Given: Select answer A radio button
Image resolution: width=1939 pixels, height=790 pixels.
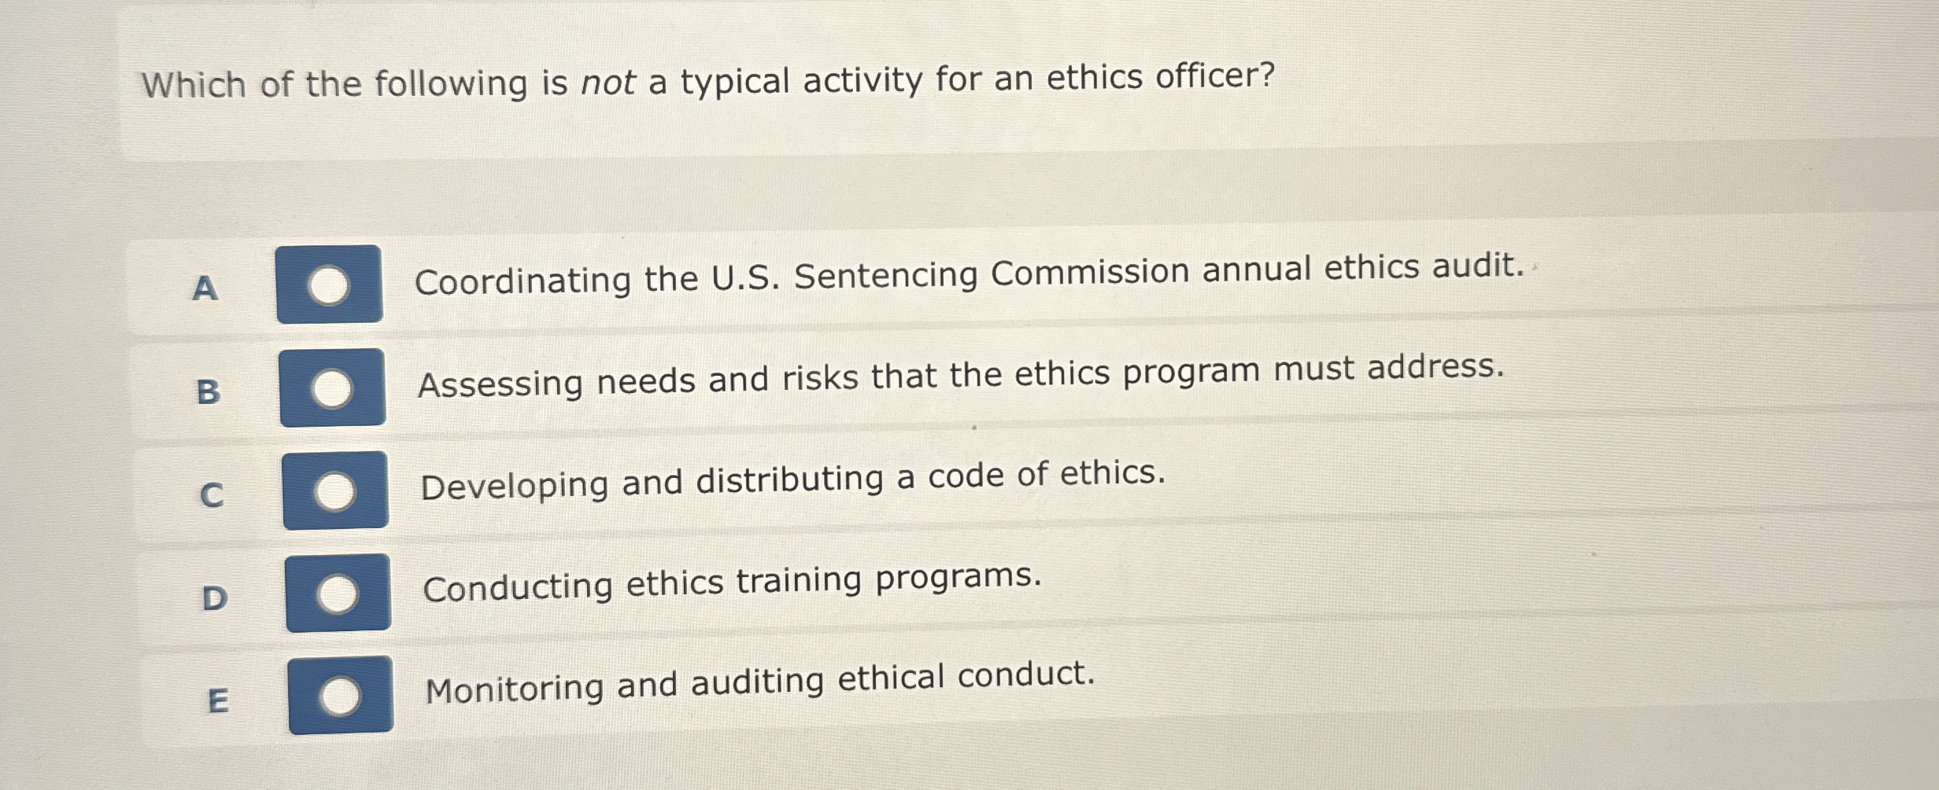Looking at the screenshot, I should 330,288.
